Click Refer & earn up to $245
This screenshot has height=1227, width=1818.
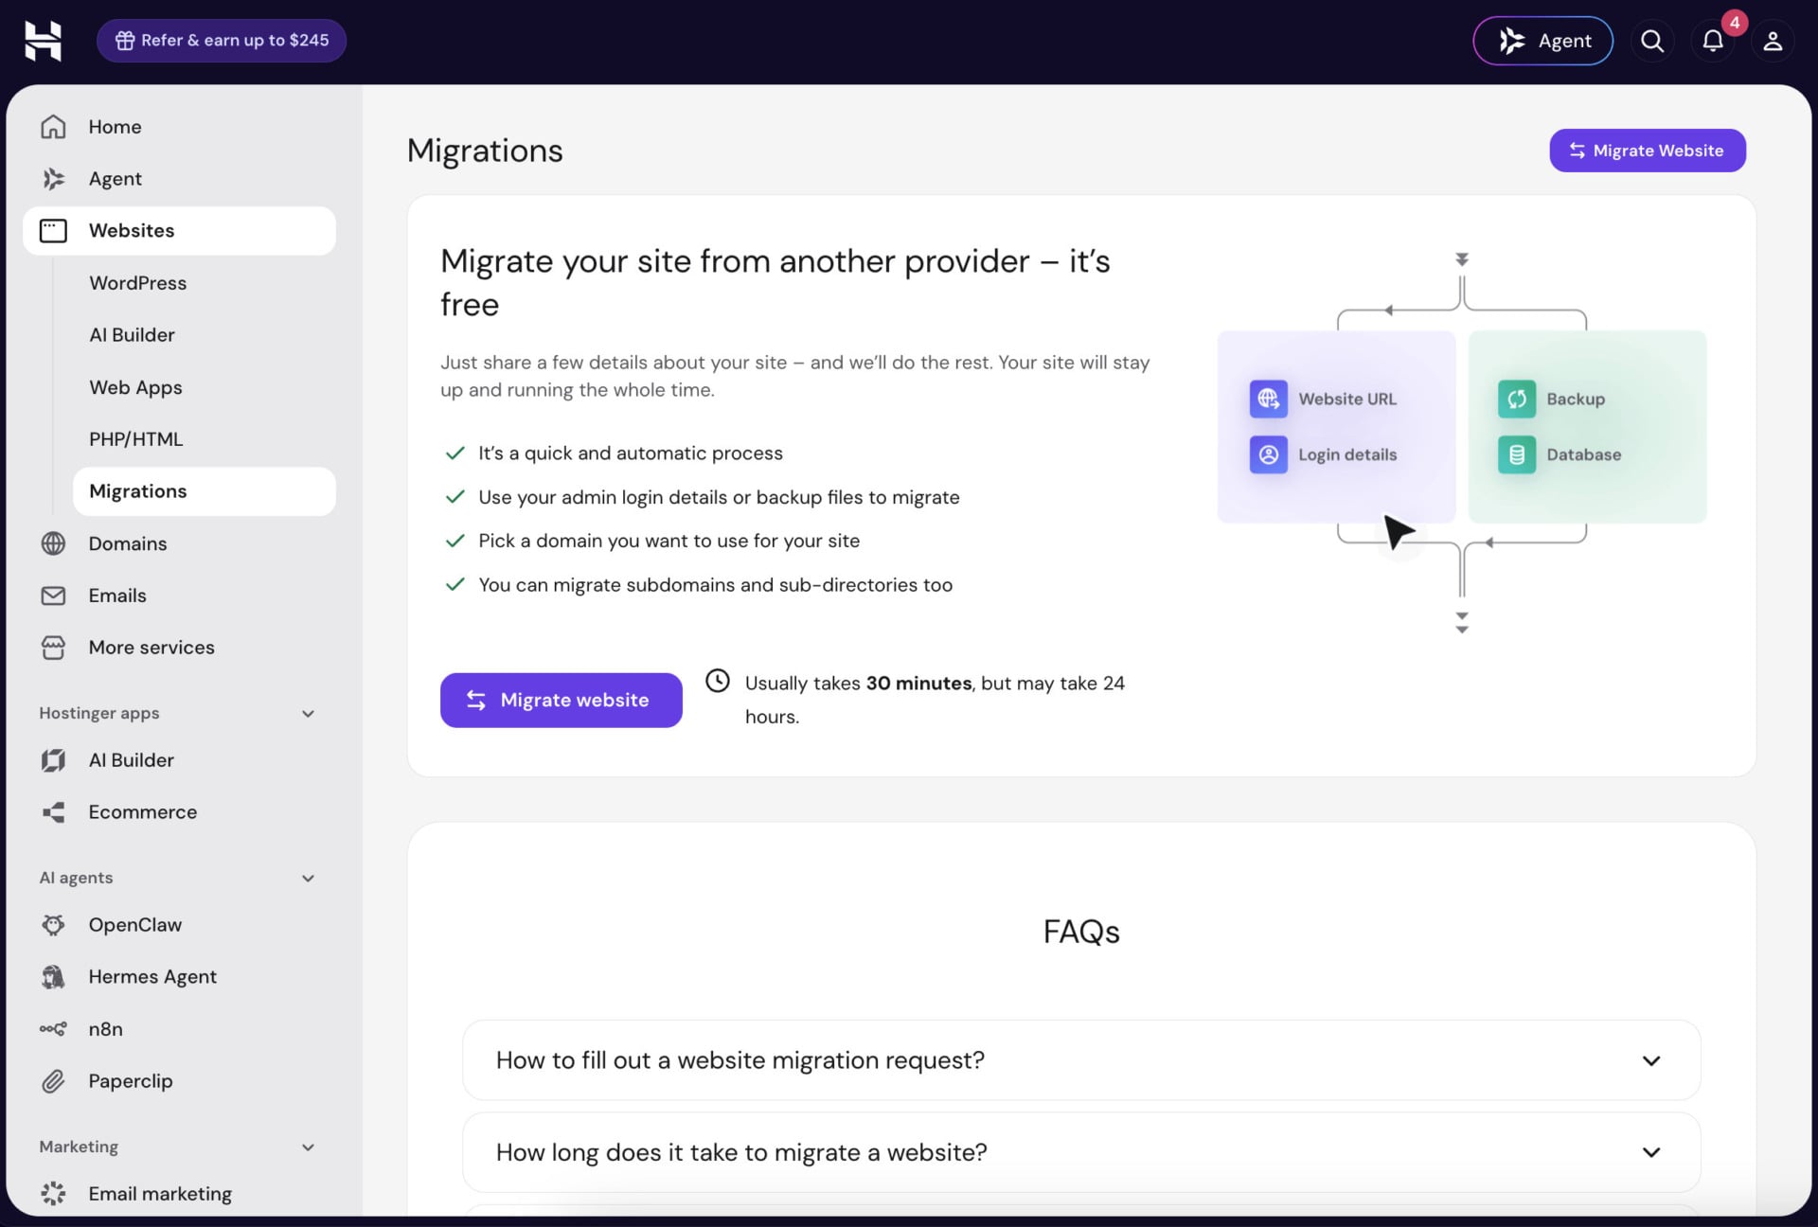point(222,41)
